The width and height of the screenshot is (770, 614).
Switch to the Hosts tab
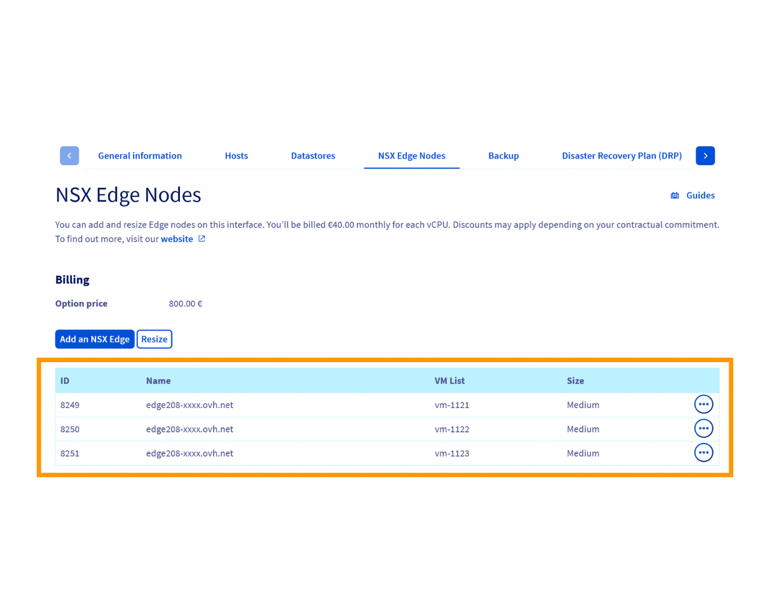(236, 156)
